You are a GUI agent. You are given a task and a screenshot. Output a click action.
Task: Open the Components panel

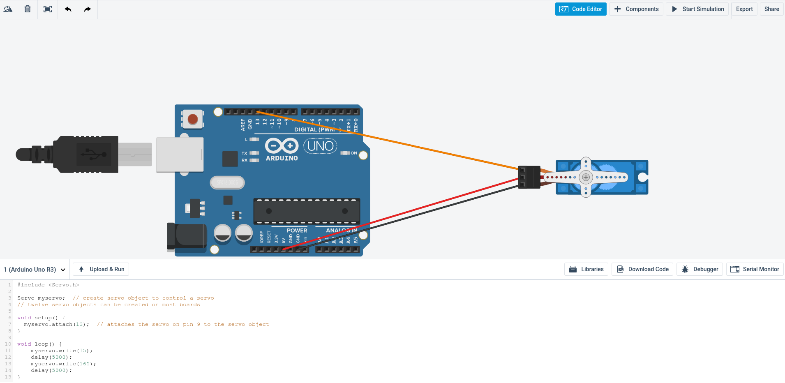coord(636,9)
